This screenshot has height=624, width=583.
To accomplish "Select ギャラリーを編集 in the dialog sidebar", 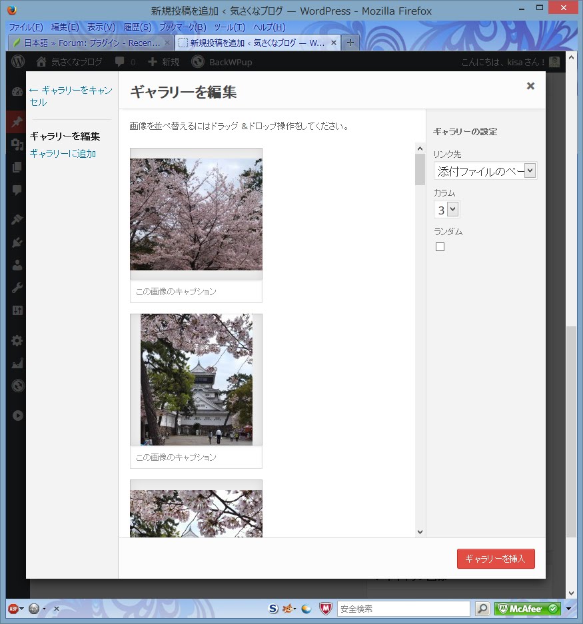I will pyautogui.click(x=65, y=136).
